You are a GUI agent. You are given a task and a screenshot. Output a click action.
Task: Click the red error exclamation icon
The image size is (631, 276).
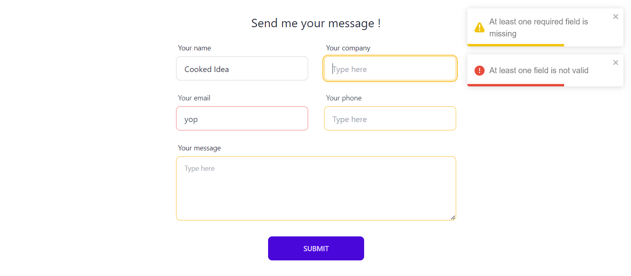pyautogui.click(x=479, y=71)
